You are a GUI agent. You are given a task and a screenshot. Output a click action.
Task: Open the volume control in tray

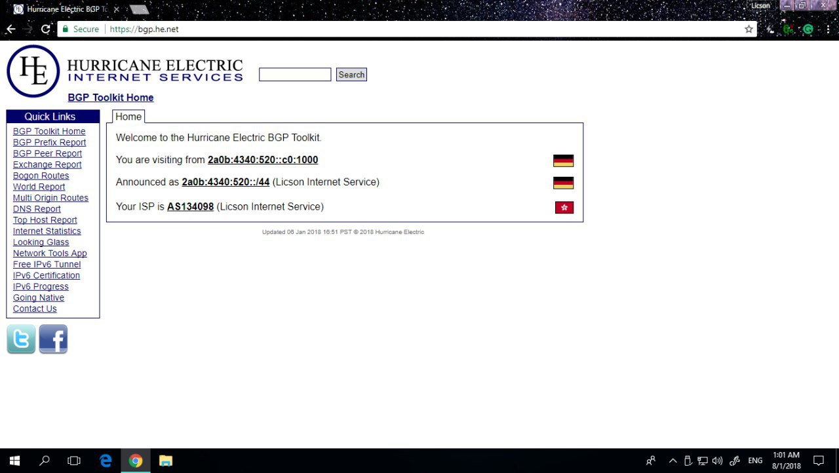point(717,461)
